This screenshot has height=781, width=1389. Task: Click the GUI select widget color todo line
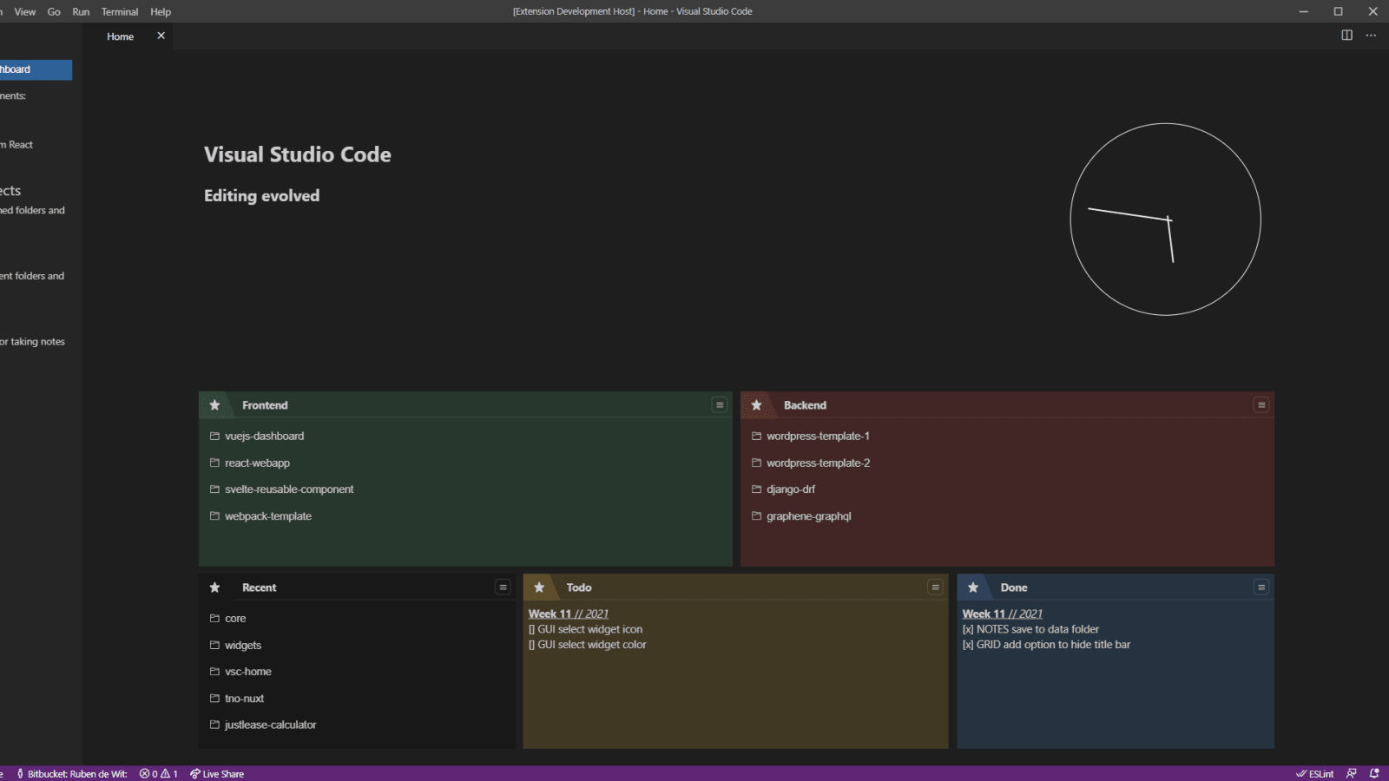[x=588, y=645]
